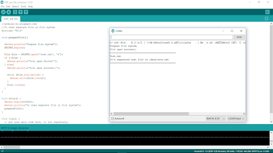Click the NodeMCU 1.0 board info in status bar
Screen dimensions: 273x153
click(x=232, y=151)
